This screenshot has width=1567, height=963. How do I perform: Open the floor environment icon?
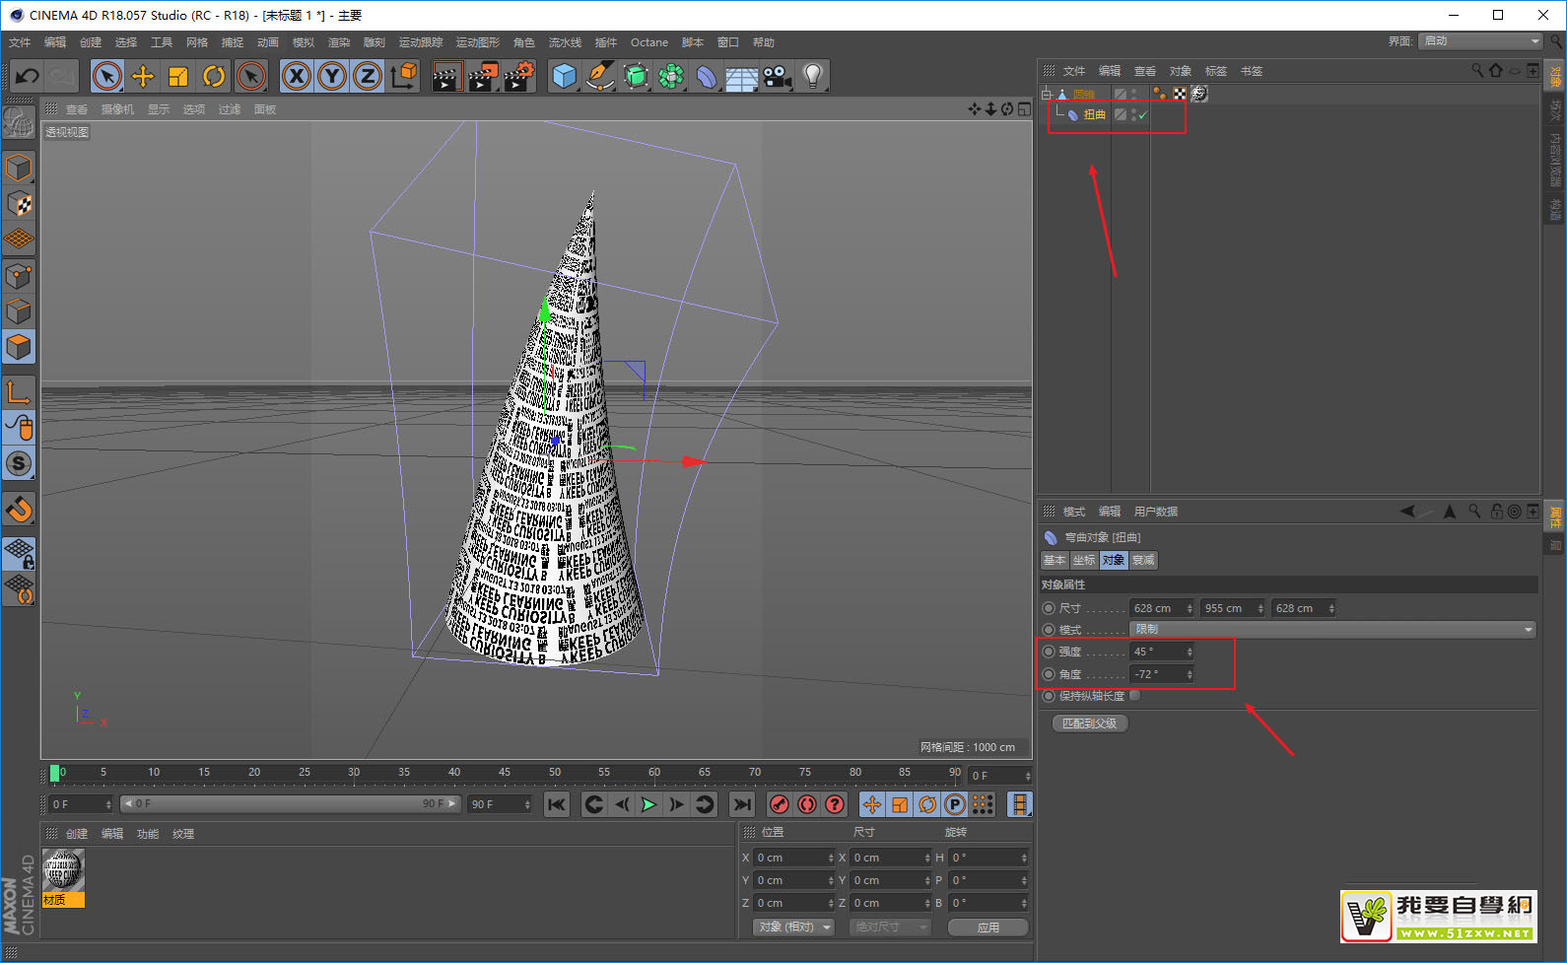tap(742, 76)
